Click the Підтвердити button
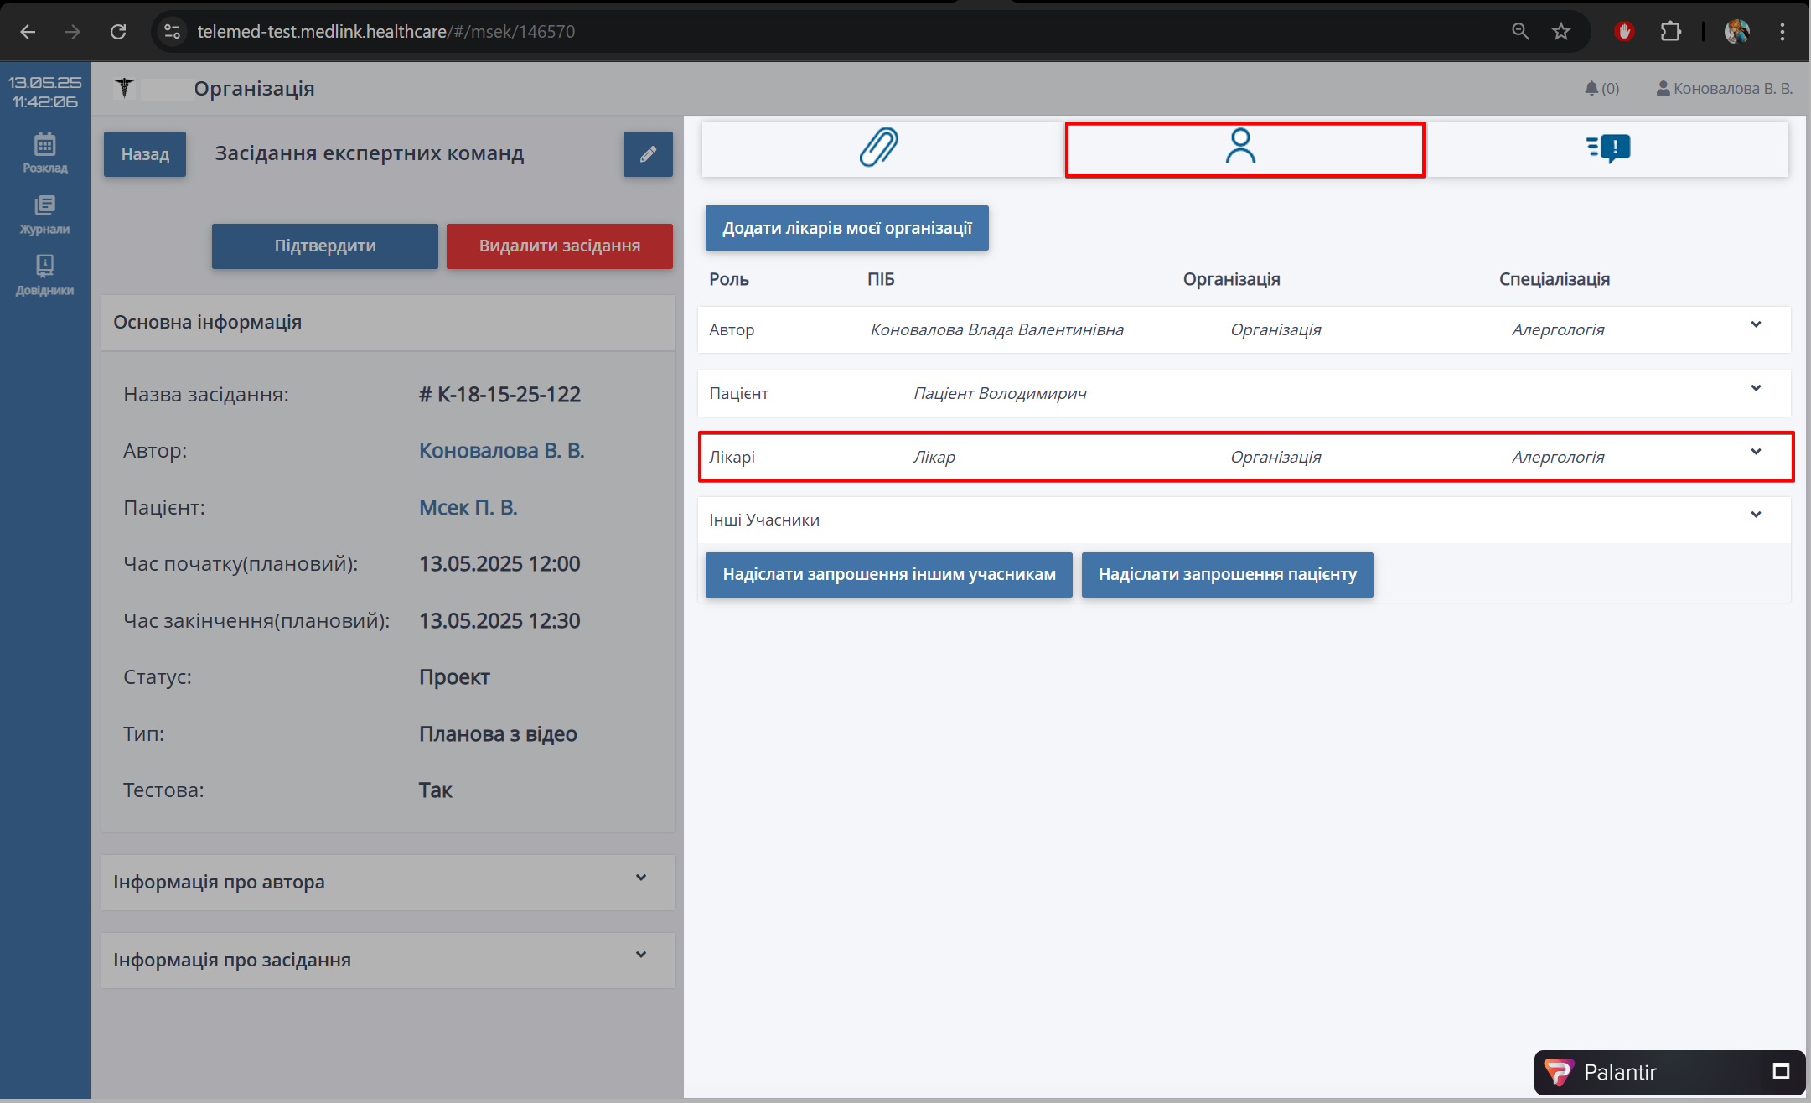 pos(324,246)
